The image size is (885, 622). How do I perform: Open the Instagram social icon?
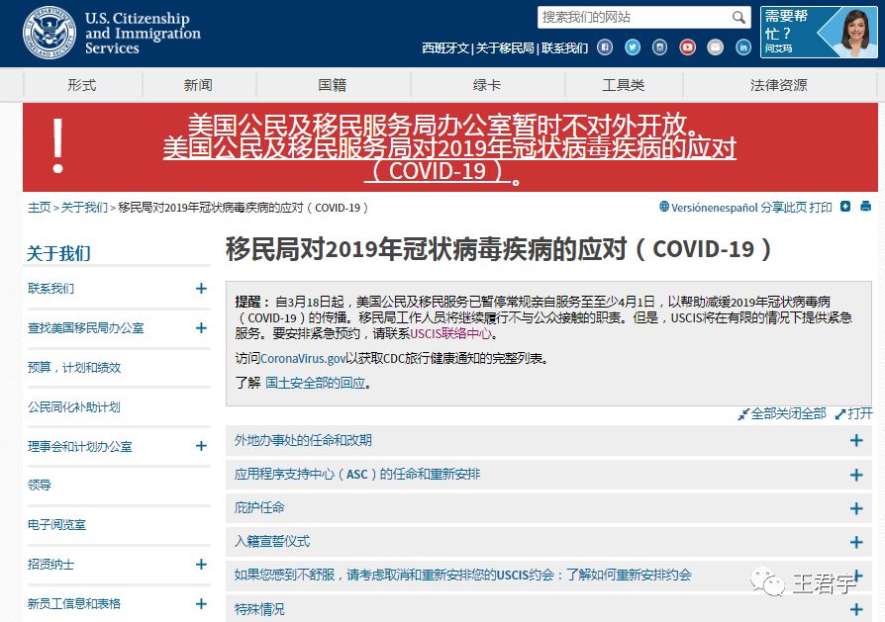pos(660,47)
